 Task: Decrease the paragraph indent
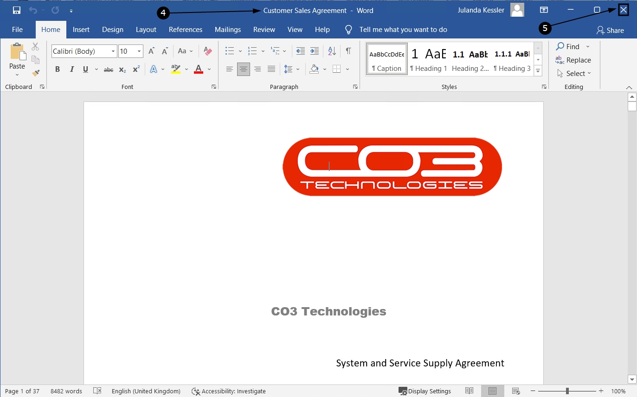click(301, 51)
